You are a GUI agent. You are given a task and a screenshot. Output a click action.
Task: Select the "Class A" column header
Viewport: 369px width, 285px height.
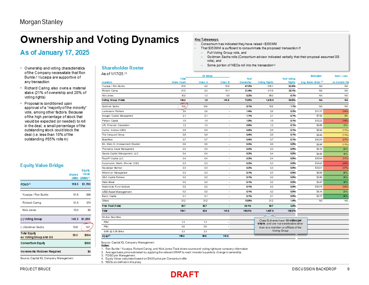pos(203,82)
